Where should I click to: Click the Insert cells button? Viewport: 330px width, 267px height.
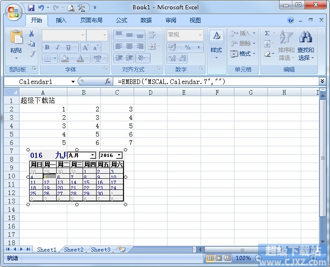click(243, 33)
